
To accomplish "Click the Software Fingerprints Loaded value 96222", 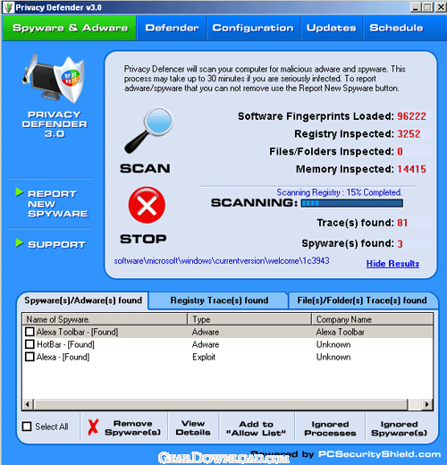I will (411, 116).
